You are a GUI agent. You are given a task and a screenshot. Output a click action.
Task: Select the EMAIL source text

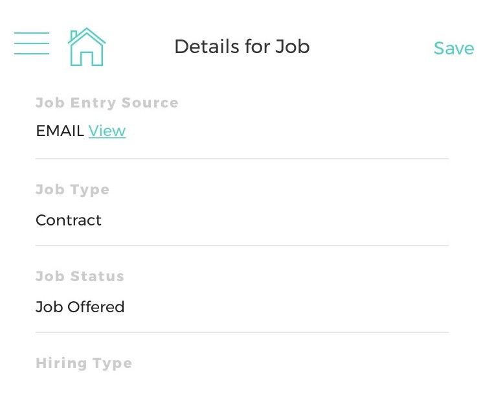60,131
